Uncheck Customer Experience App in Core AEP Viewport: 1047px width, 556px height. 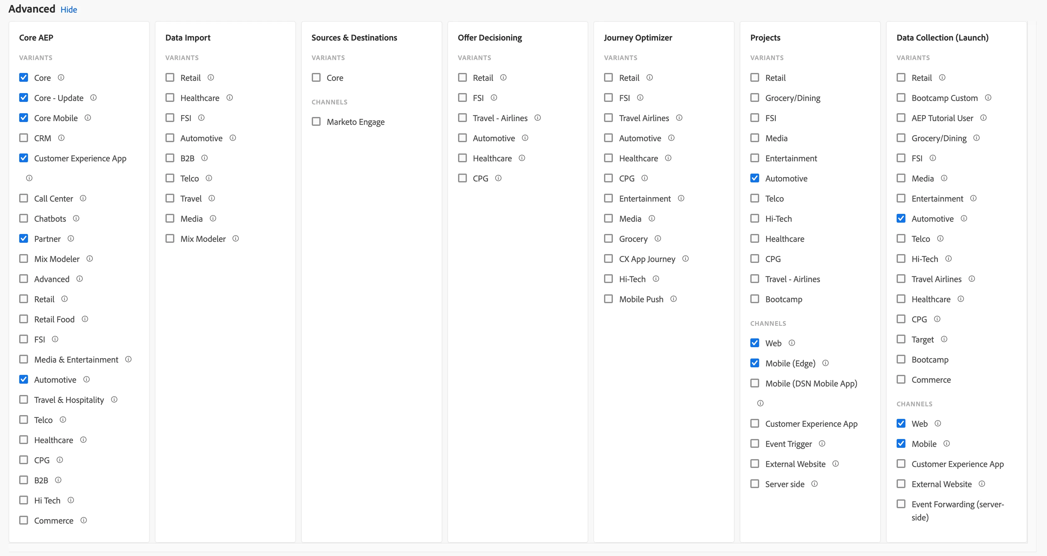pos(24,158)
